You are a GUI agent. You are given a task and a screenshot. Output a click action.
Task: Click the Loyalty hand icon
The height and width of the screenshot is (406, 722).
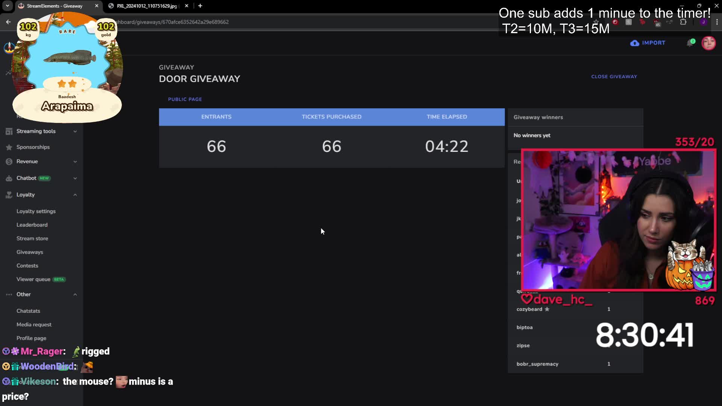point(9,195)
